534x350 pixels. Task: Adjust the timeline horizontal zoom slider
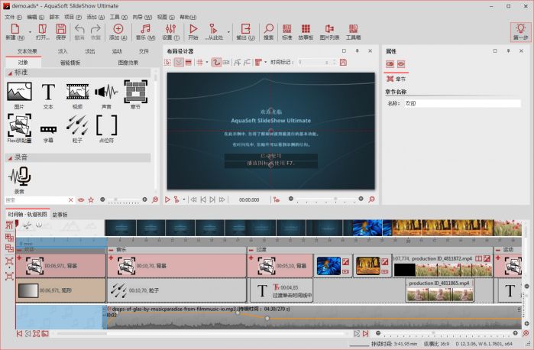coord(446,333)
